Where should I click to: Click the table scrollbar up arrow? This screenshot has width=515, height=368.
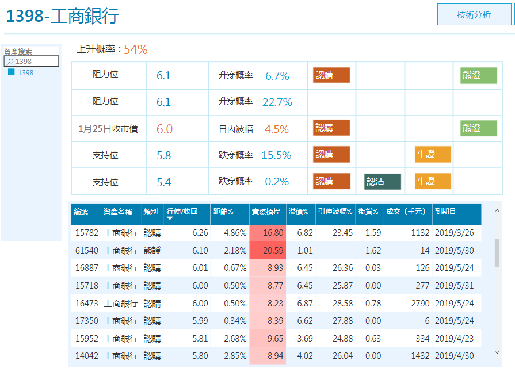point(497,210)
